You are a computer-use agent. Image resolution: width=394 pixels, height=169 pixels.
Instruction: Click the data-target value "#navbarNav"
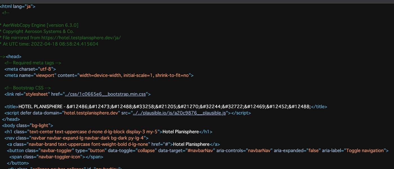(200, 150)
